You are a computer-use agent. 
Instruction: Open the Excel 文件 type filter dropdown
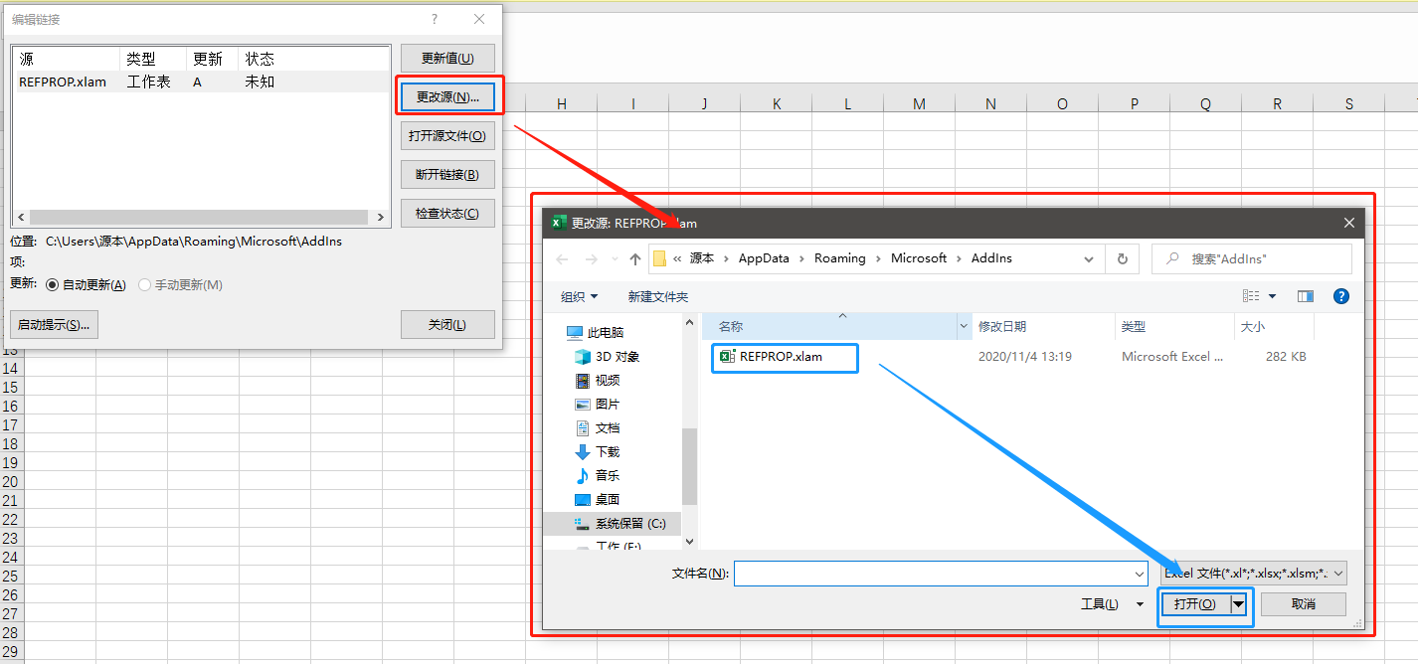coord(1254,574)
